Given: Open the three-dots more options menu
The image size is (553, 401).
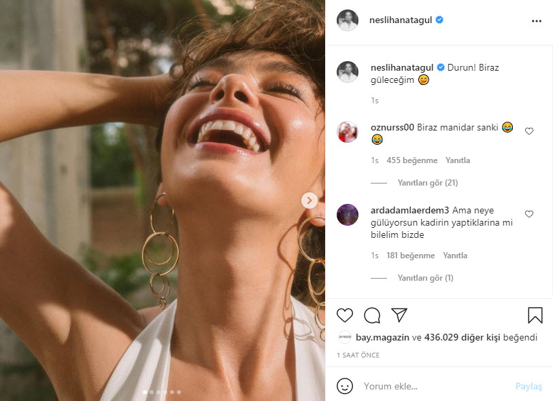Looking at the screenshot, I should point(537,21).
